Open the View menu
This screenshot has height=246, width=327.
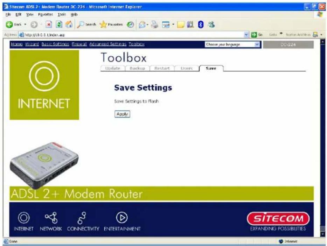(x=30, y=14)
